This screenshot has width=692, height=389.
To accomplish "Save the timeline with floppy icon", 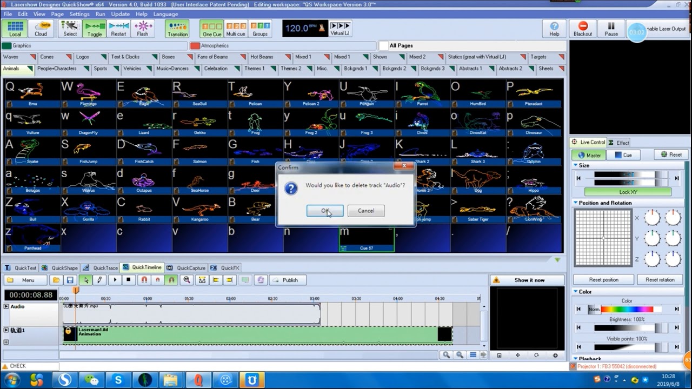I will 70,280.
